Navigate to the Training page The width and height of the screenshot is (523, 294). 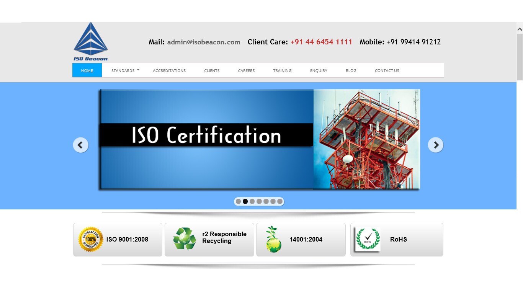(x=282, y=70)
